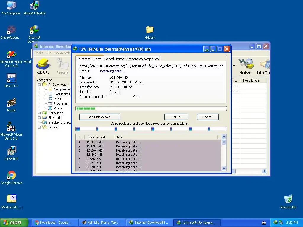Open the Windows start menu
The image size is (303, 227).
[14, 223]
